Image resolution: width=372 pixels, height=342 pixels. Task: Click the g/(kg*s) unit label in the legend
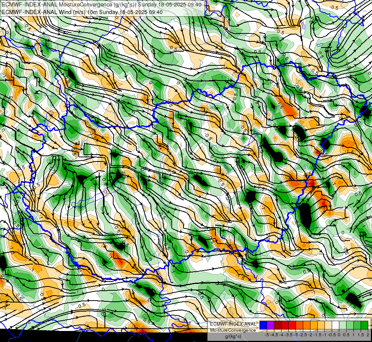click(233, 336)
